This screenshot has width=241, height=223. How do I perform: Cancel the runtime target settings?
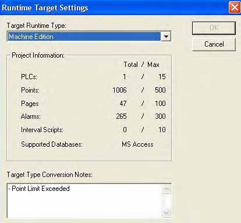click(x=214, y=44)
